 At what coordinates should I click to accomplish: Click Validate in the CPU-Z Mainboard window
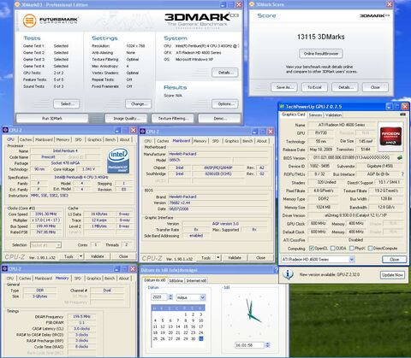[x=235, y=258]
